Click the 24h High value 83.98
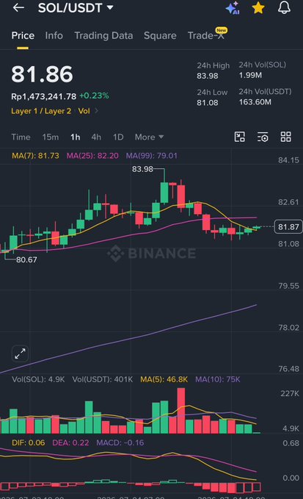Screen dimensions: 303x499 coord(208,76)
